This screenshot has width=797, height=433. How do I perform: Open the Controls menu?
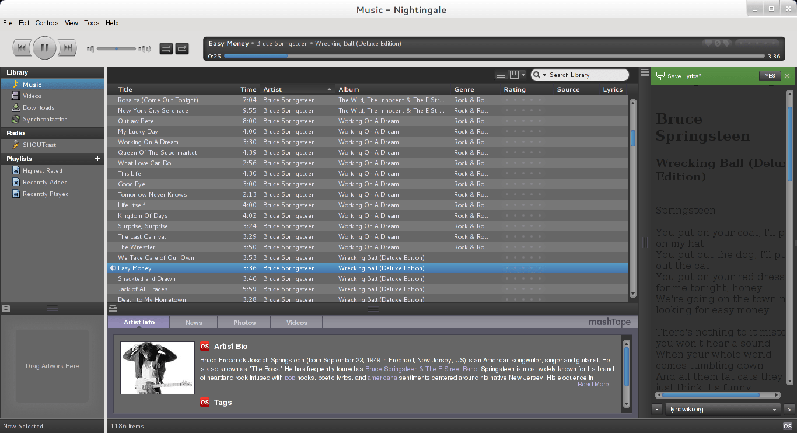(x=47, y=23)
